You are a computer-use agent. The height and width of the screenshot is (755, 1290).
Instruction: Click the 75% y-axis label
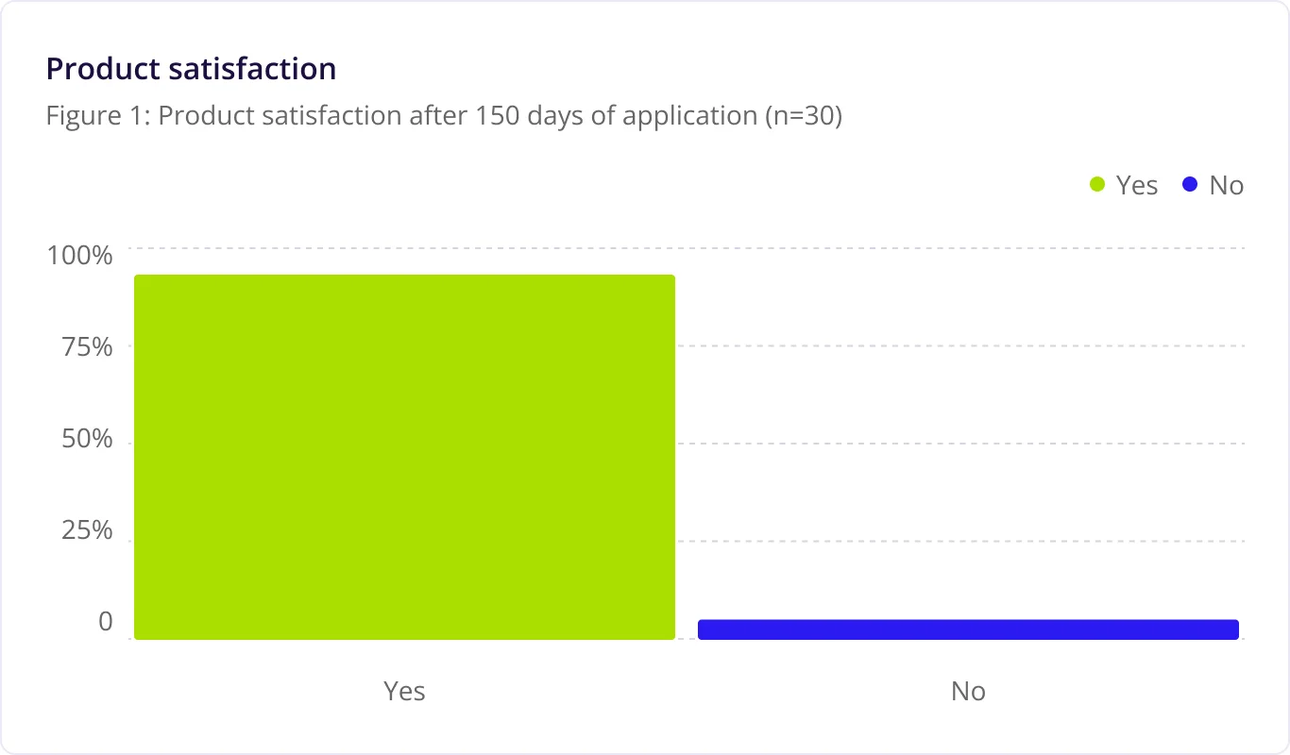(87, 346)
